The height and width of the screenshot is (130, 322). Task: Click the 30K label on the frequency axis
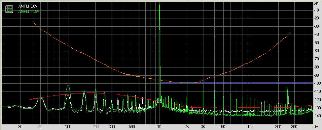pyautogui.click(x=294, y=126)
